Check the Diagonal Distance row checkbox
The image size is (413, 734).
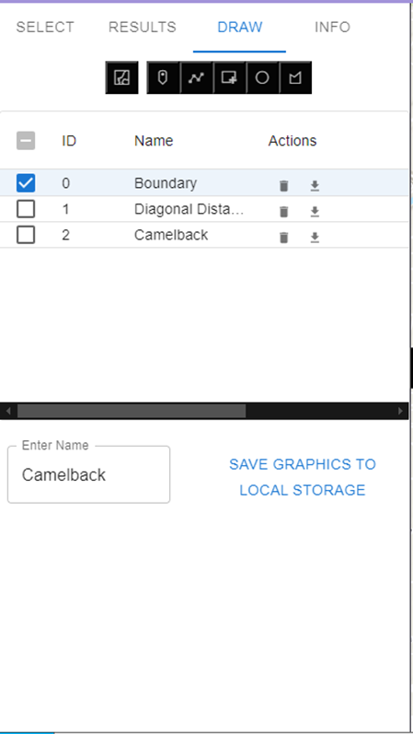tap(26, 209)
